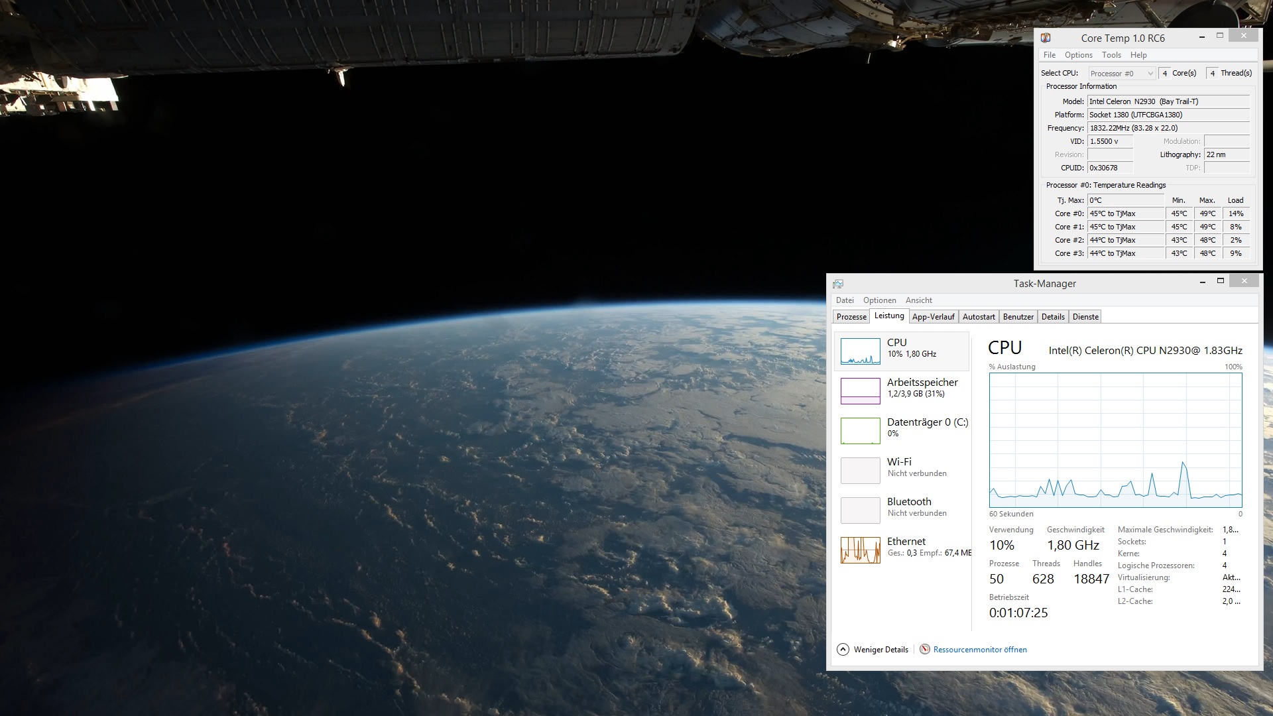Screen dimensions: 1273x716
Task: Close the Core Temp window
Action: (1244, 36)
